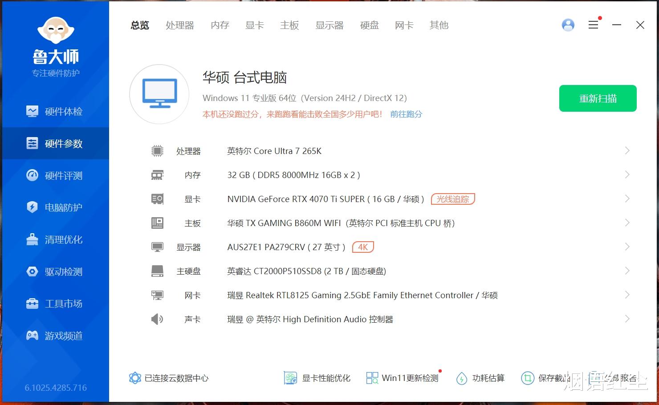Expand the 内存 row chevron
Viewport: 659px width, 405px height.
point(627,174)
